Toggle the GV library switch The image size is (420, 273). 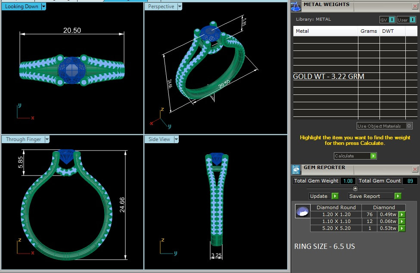click(x=387, y=20)
